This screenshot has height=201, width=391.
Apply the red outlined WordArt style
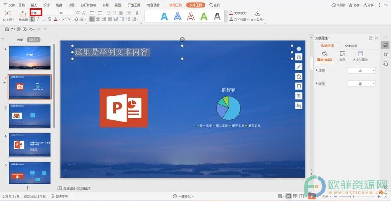tap(191, 16)
